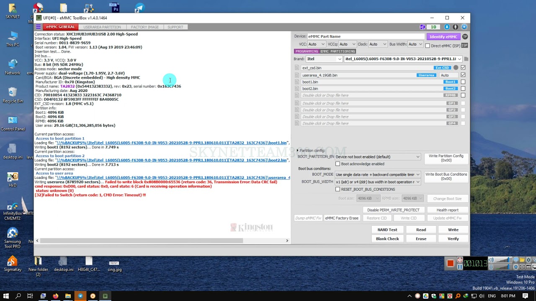
Task: Open taskbar Search
Action: click(x=18, y=296)
